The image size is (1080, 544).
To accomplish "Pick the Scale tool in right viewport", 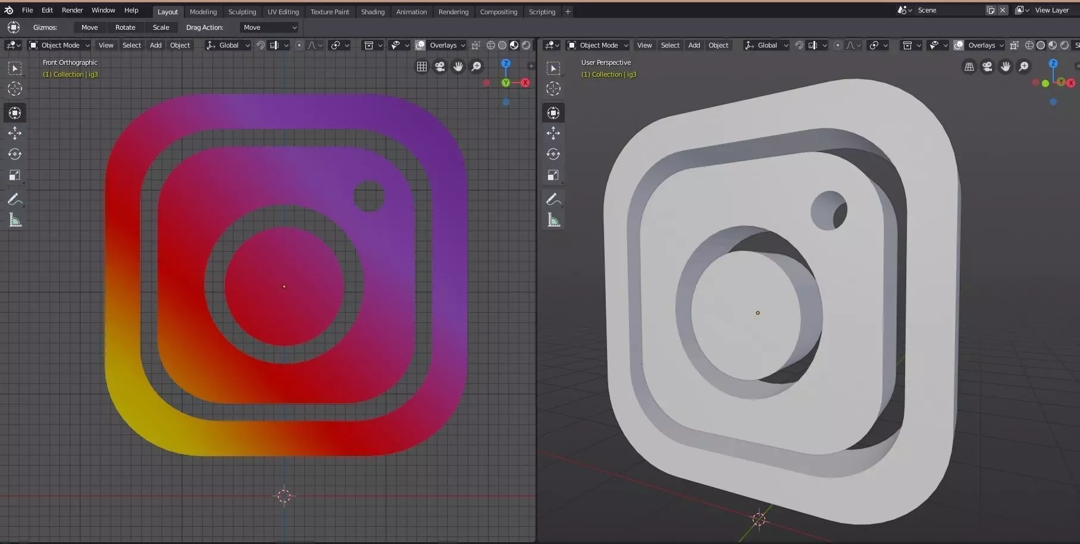I will click(x=553, y=175).
